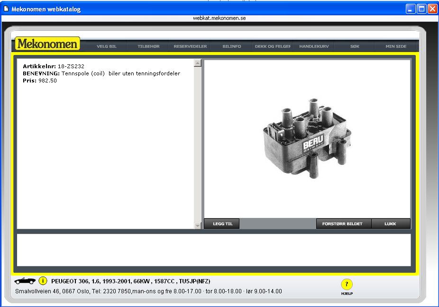The height and width of the screenshot is (307, 439).
Task: Minimize the Mekonomen webkatalog window
Action: tap(411, 9)
